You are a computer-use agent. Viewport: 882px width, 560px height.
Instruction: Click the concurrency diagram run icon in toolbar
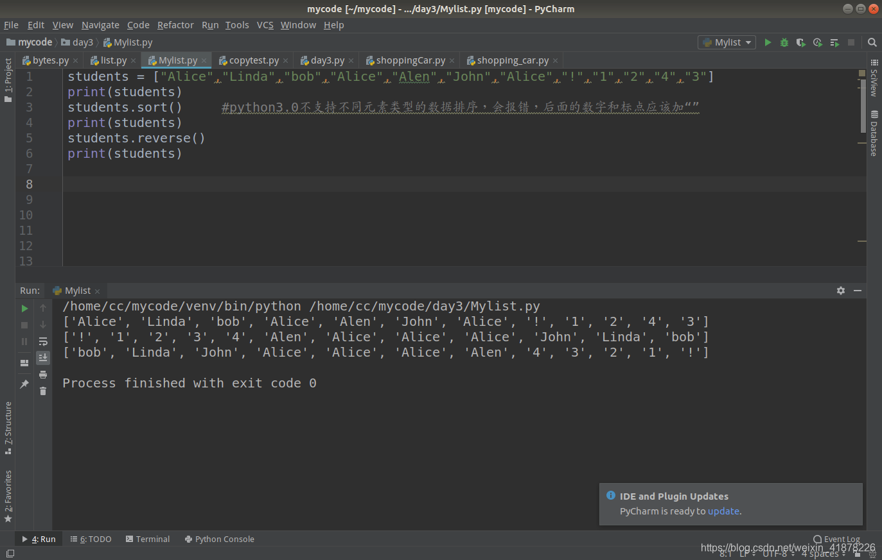click(x=834, y=42)
